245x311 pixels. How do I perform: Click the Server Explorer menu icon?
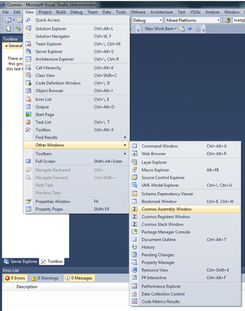28,52
